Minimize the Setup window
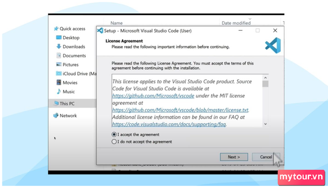This screenshot has height=189, width=328. pos(240,31)
